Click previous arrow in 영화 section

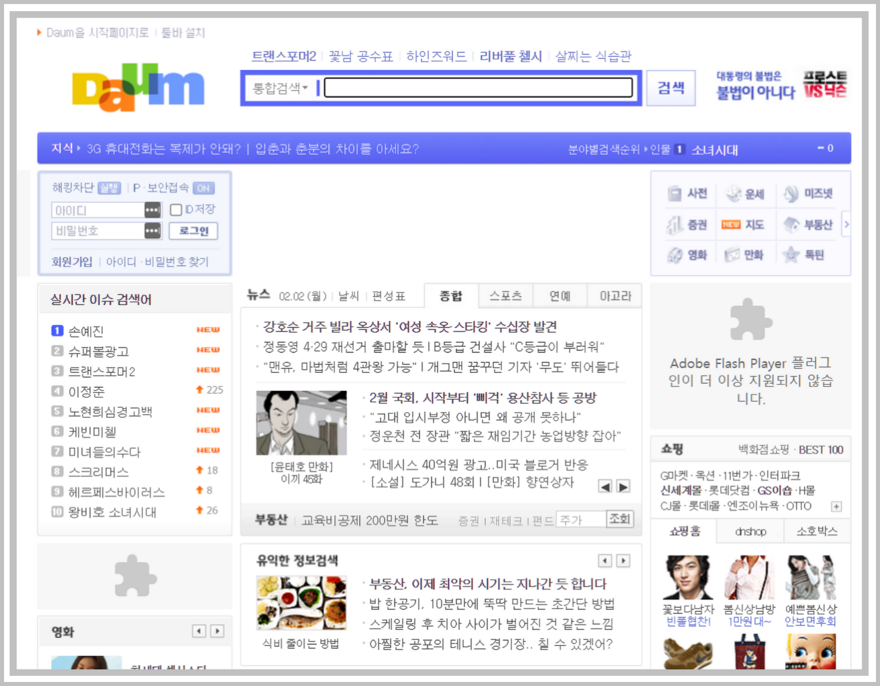[199, 631]
